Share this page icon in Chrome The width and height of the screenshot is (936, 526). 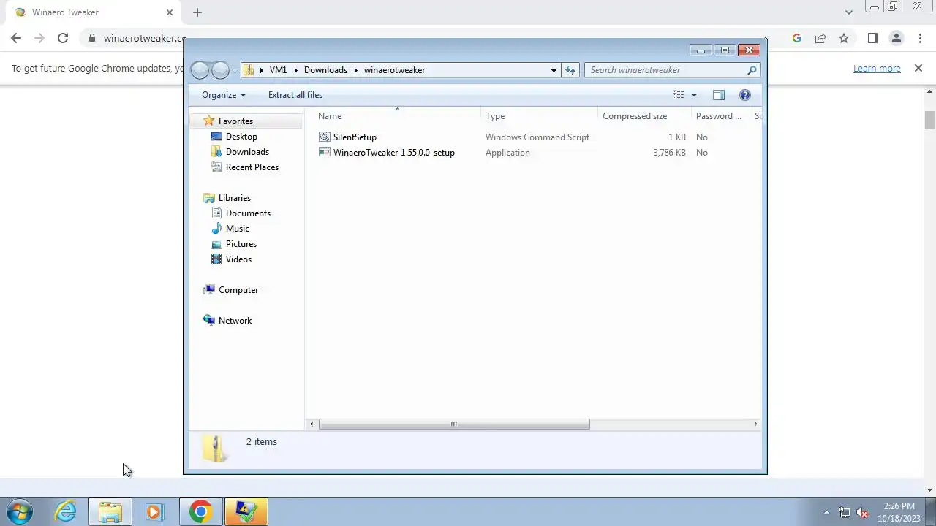pos(820,39)
